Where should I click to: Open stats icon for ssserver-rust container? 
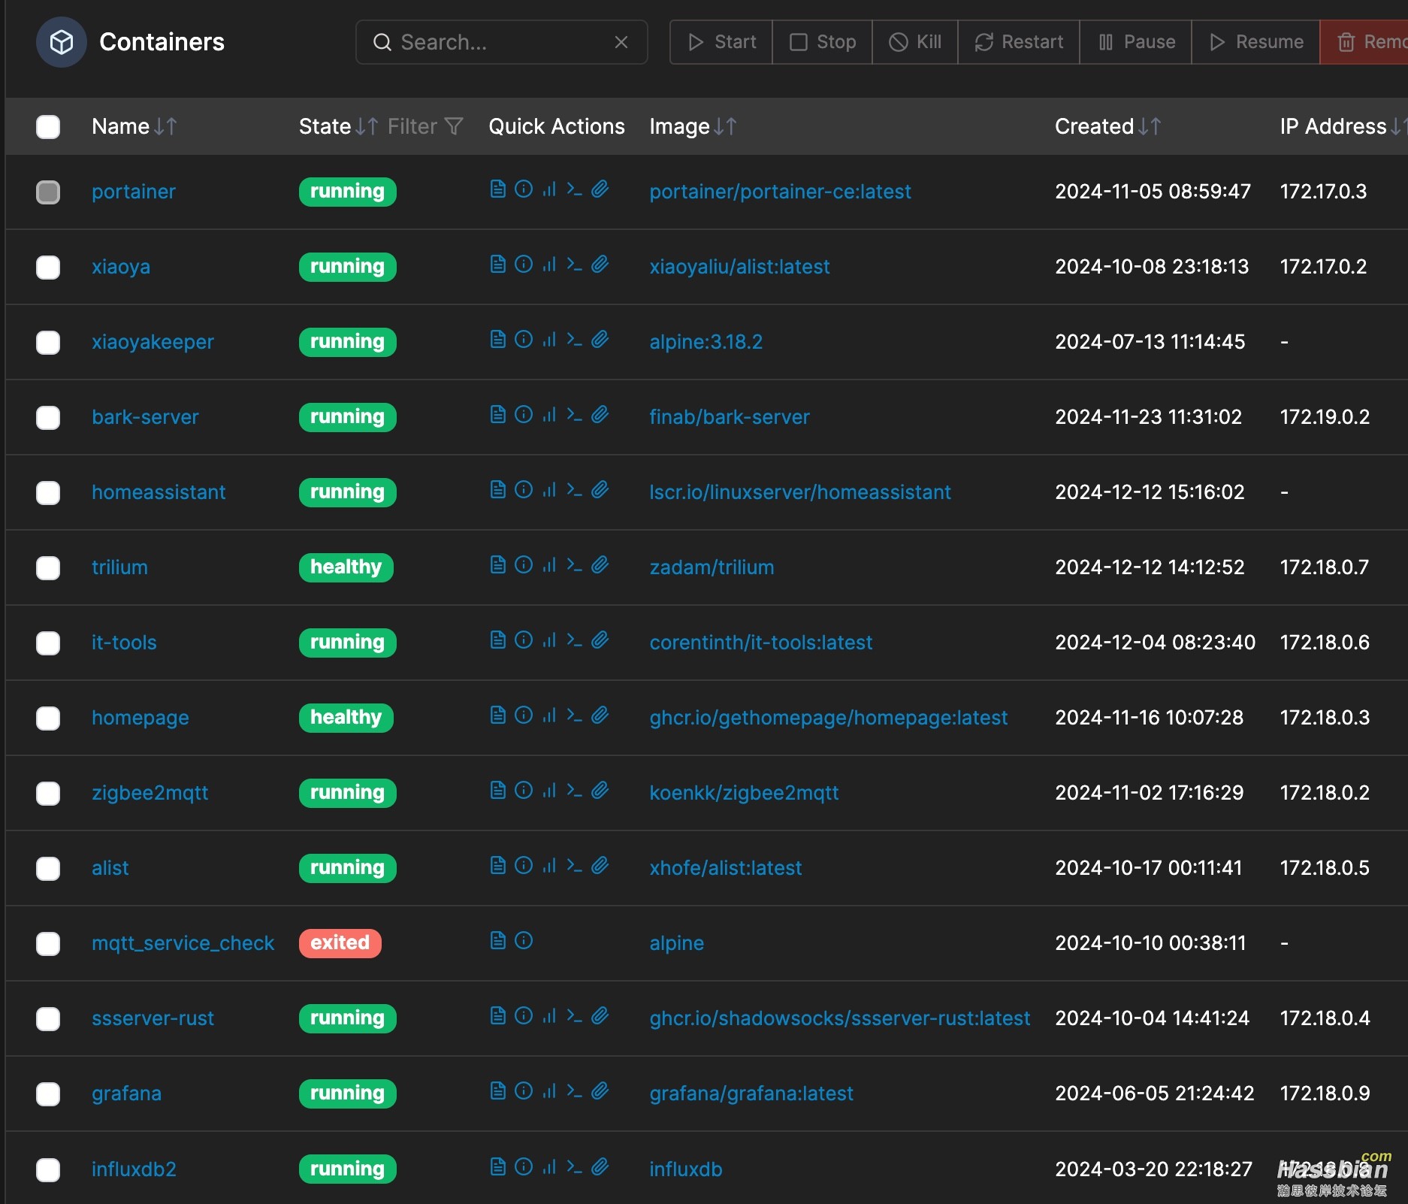pos(550,1016)
